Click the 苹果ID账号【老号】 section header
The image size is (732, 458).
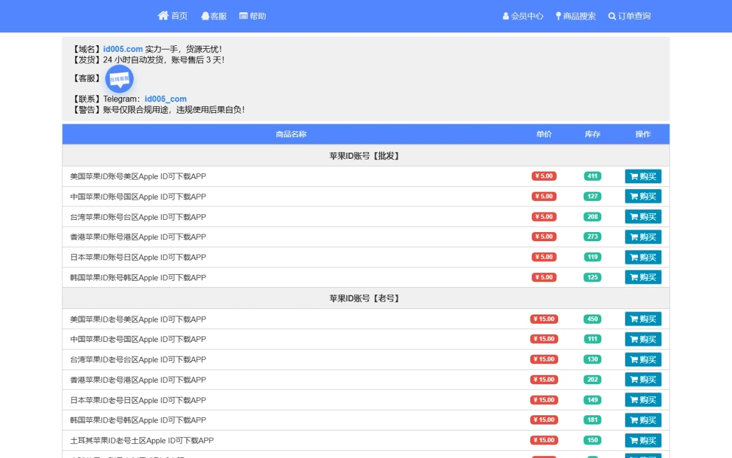(x=365, y=298)
